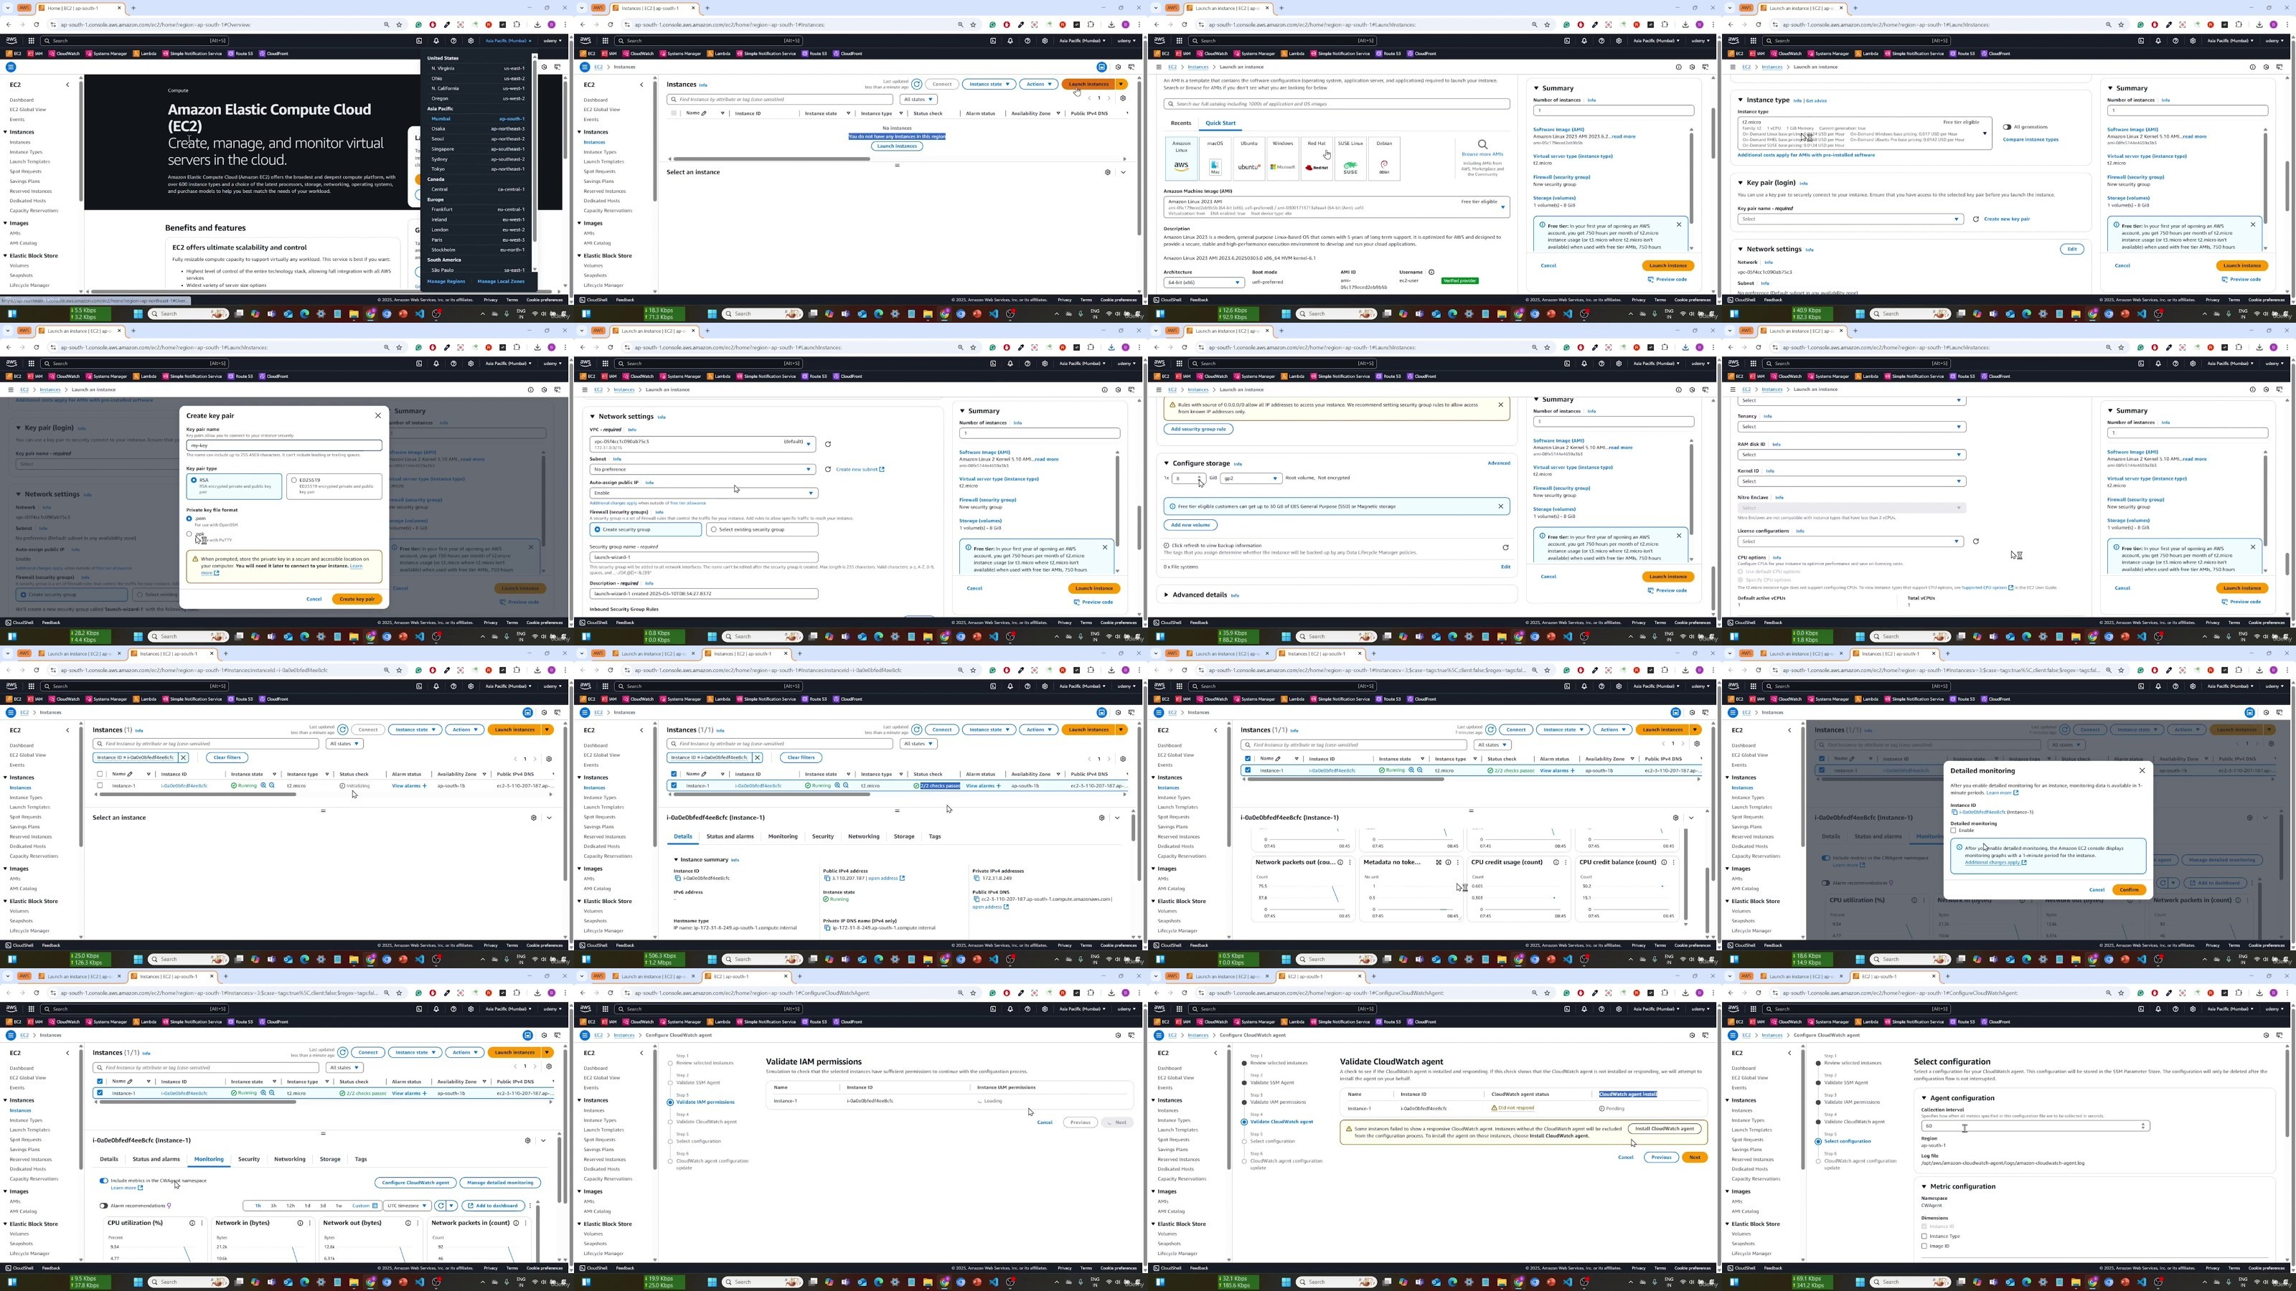Open Auto-assign public IP Enable dropdown

pos(702,493)
